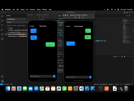Go back with the navigation arrow

pos(40,12)
